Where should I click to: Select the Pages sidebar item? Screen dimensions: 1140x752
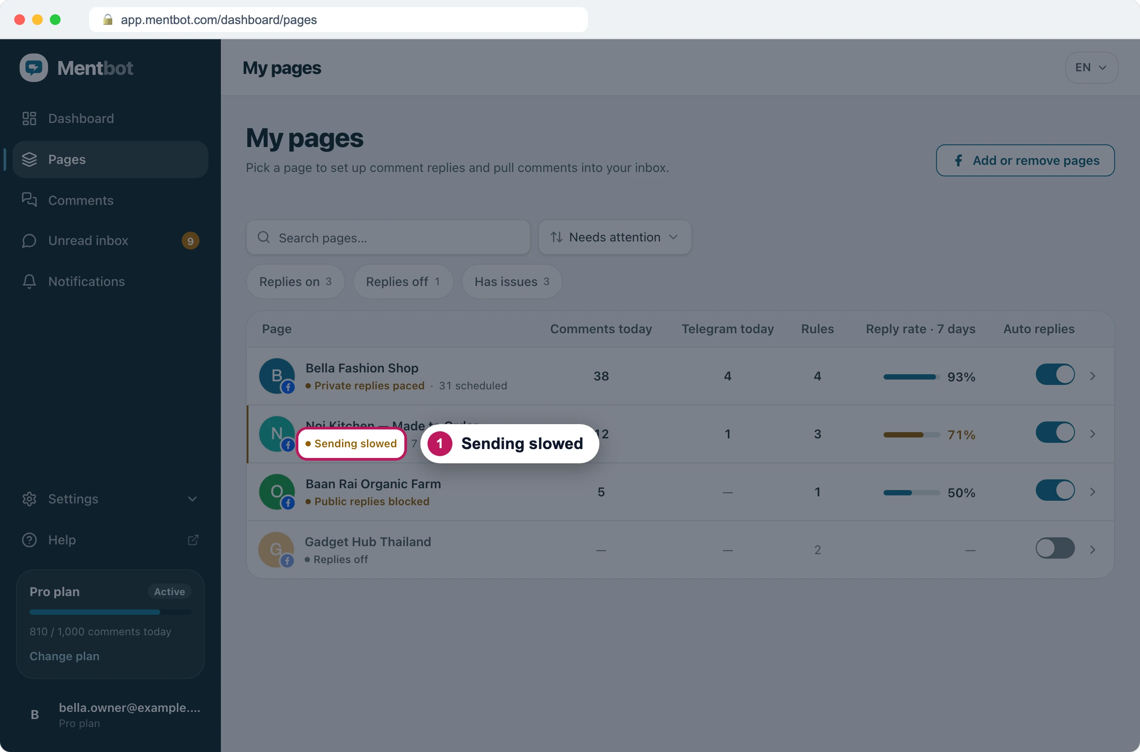[x=110, y=159]
